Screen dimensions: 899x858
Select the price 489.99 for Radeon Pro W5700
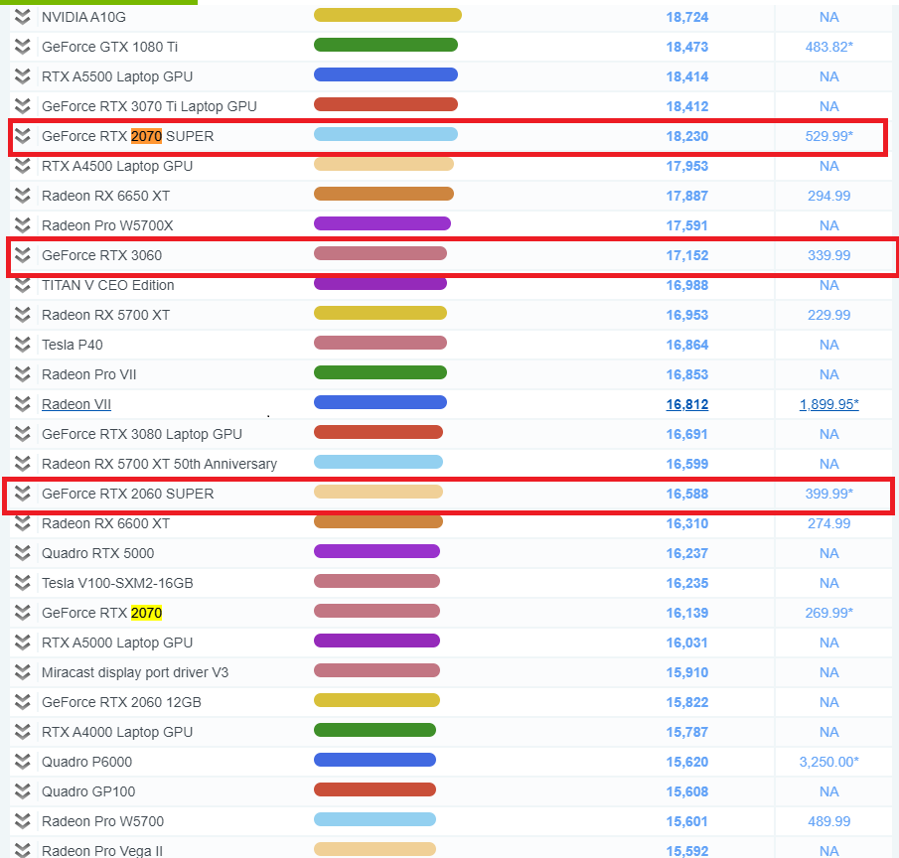[829, 822]
